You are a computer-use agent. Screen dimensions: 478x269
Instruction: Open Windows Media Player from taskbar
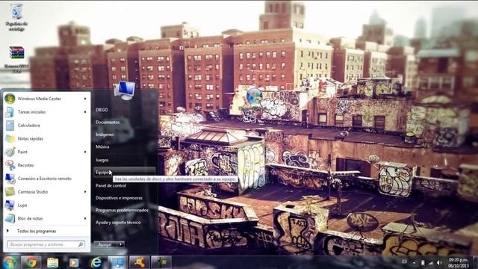pyautogui.click(x=74, y=262)
